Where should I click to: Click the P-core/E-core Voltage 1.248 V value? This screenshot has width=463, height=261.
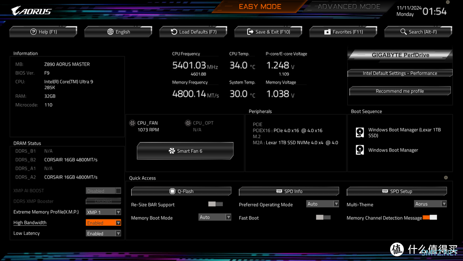[280, 65]
